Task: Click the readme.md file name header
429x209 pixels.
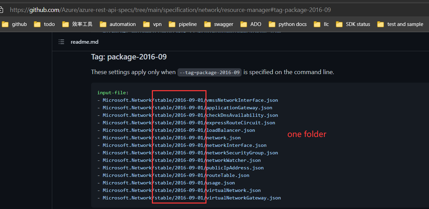Action: [x=84, y=42]
